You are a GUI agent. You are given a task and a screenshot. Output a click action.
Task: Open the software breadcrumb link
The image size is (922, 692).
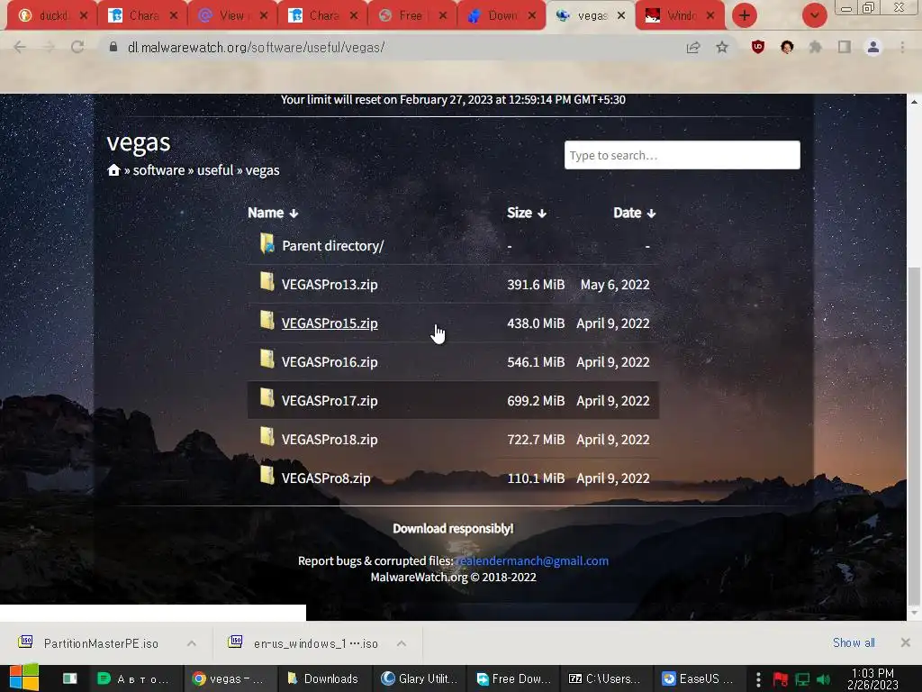tap(158, 170)
